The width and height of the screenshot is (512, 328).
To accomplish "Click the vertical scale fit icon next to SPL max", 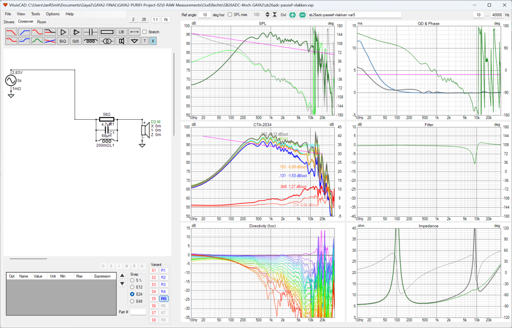I will (x=275, y=15).
